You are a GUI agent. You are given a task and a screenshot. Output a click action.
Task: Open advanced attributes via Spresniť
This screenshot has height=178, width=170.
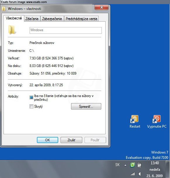[86, 106]
